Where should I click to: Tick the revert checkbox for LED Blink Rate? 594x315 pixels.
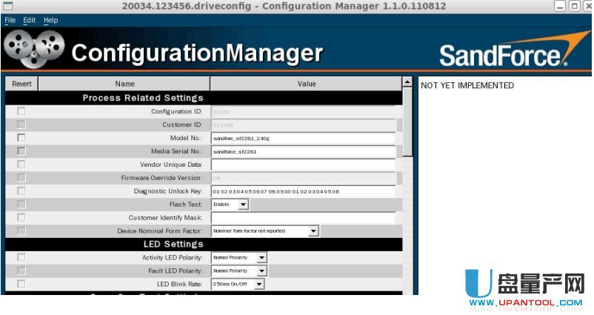point(21,284)
